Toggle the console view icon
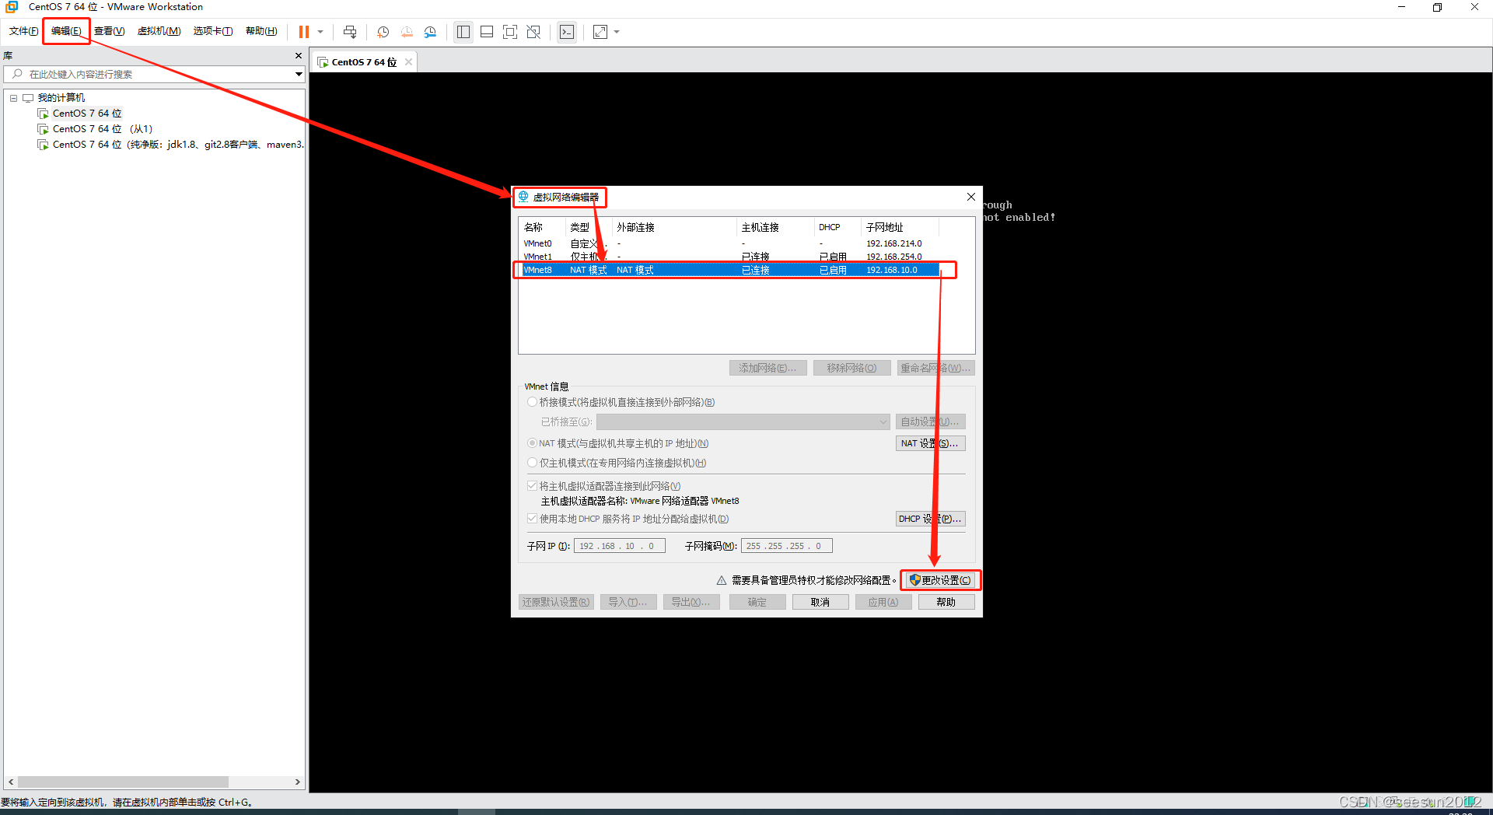The image size is (1493, 815). click(x=567, y=32)
